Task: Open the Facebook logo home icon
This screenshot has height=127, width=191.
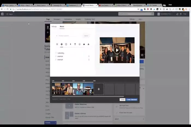Action: (2, 14)
